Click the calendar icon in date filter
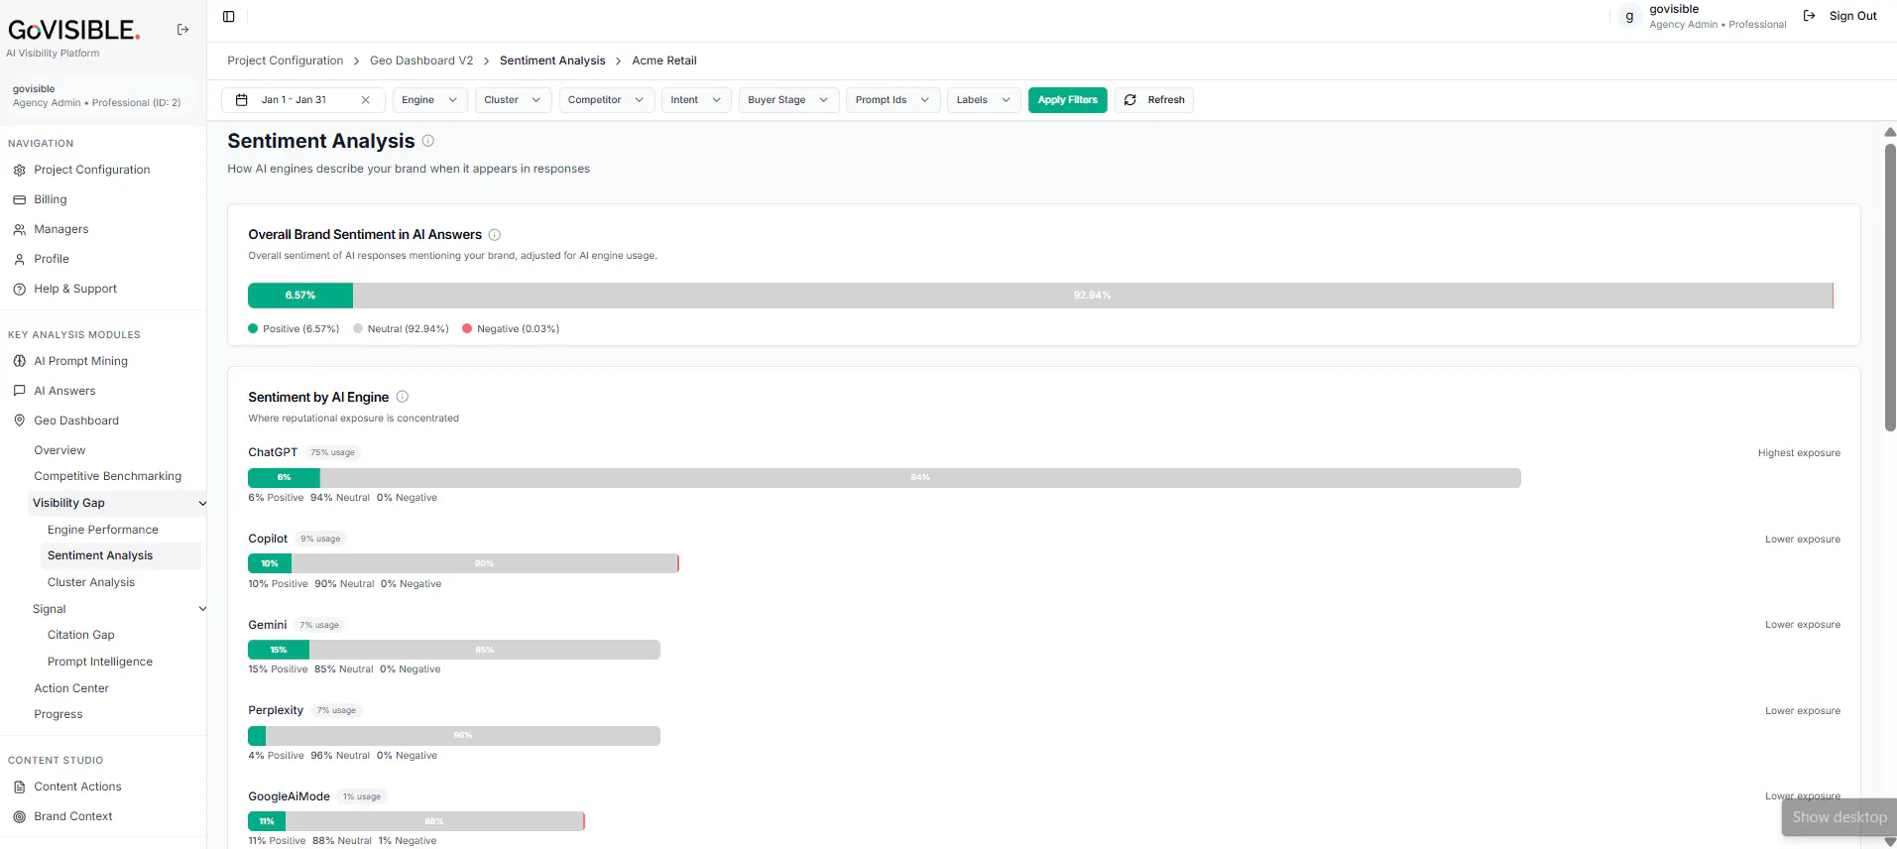 click(242, 100)
